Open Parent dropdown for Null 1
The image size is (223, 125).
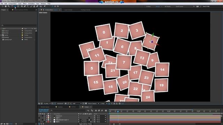(x=101, y=122)
